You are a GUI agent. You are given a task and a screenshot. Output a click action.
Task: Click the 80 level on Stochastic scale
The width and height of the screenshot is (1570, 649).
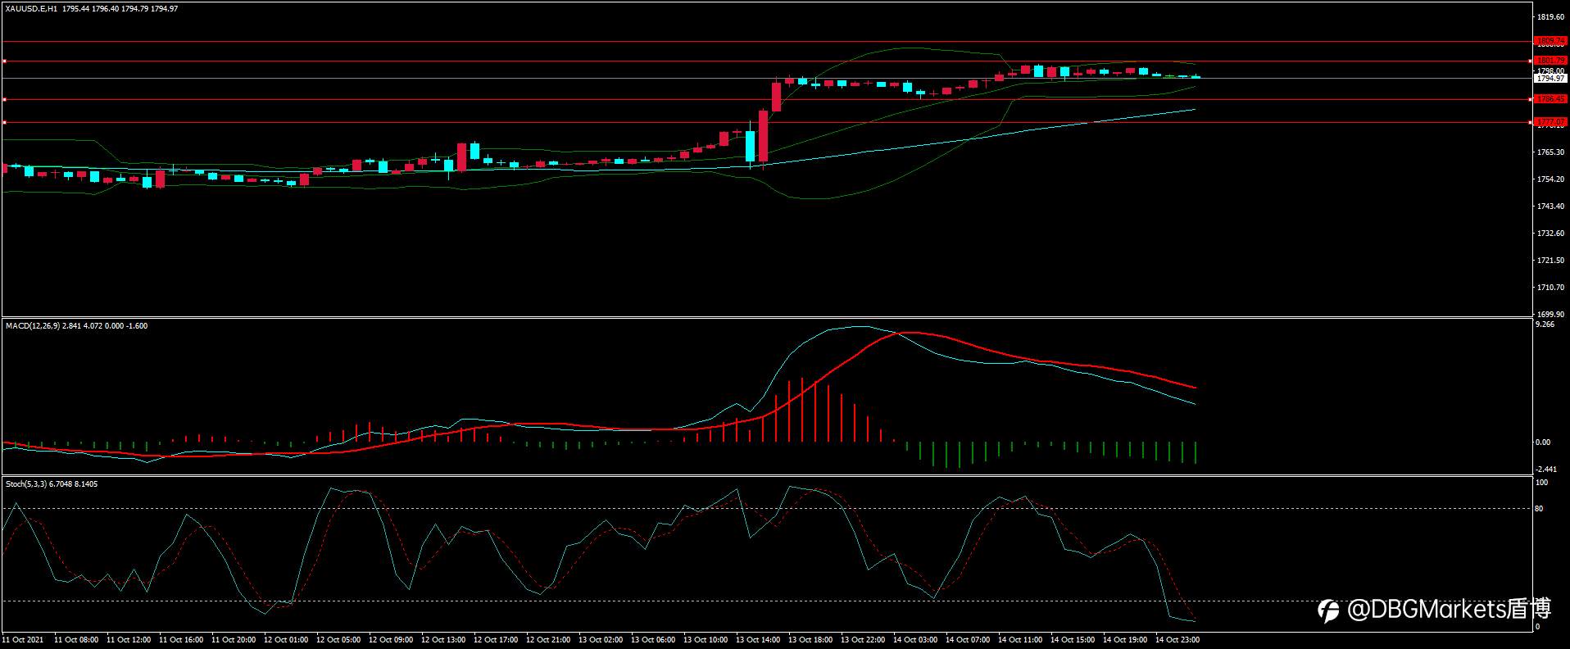click(x=1539, y=509)
